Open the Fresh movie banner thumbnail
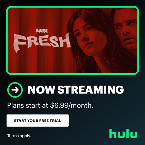This screenshot has width=145, height=145. (72, 40)
